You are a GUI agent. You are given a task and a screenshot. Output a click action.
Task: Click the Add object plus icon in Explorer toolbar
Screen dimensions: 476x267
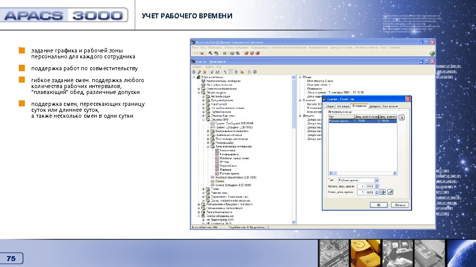193,72
